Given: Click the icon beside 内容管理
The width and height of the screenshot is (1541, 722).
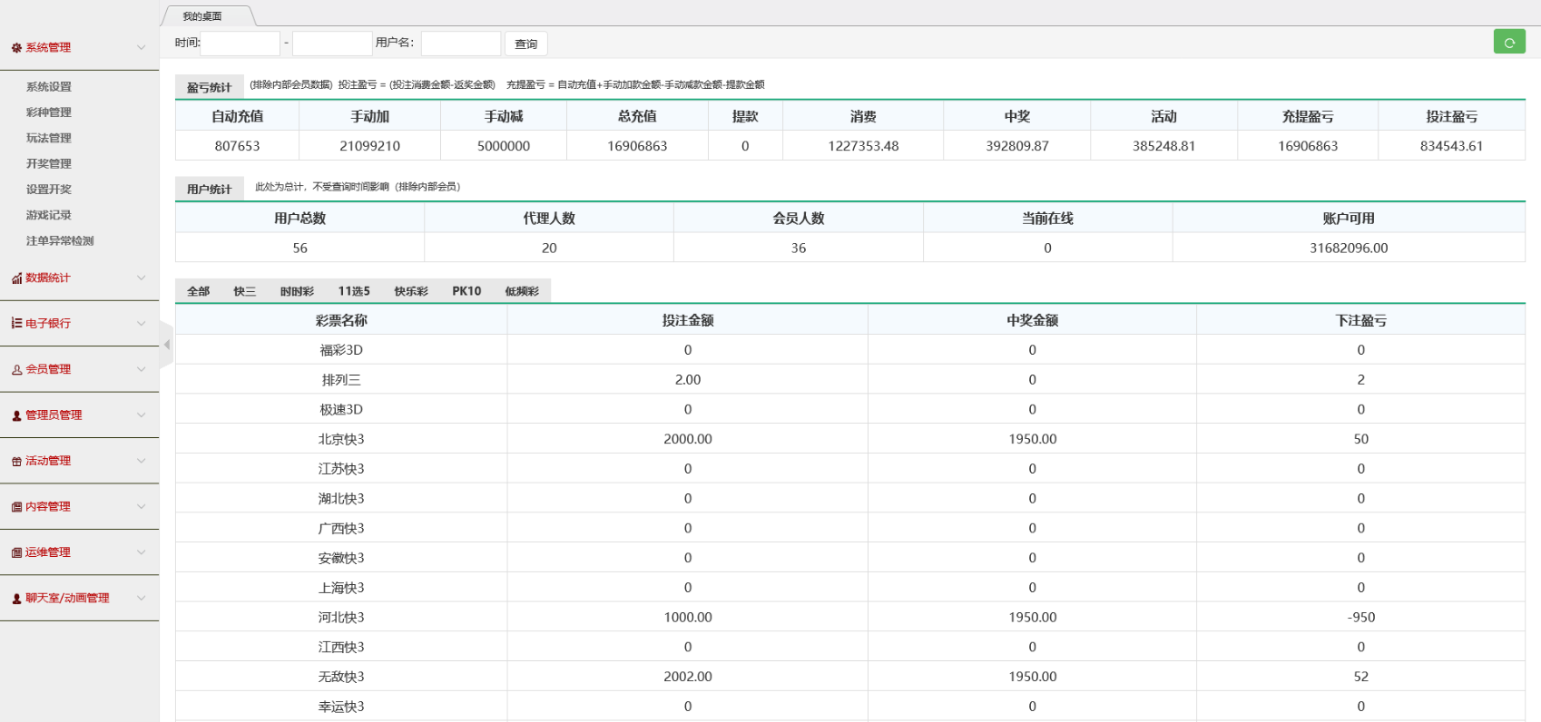Looking at the screenshot, I should (x=16, y=507).
